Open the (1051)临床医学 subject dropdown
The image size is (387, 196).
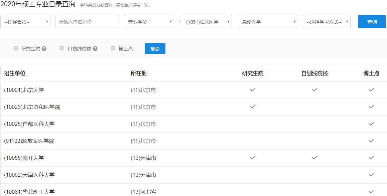click(x=207, y=22)
